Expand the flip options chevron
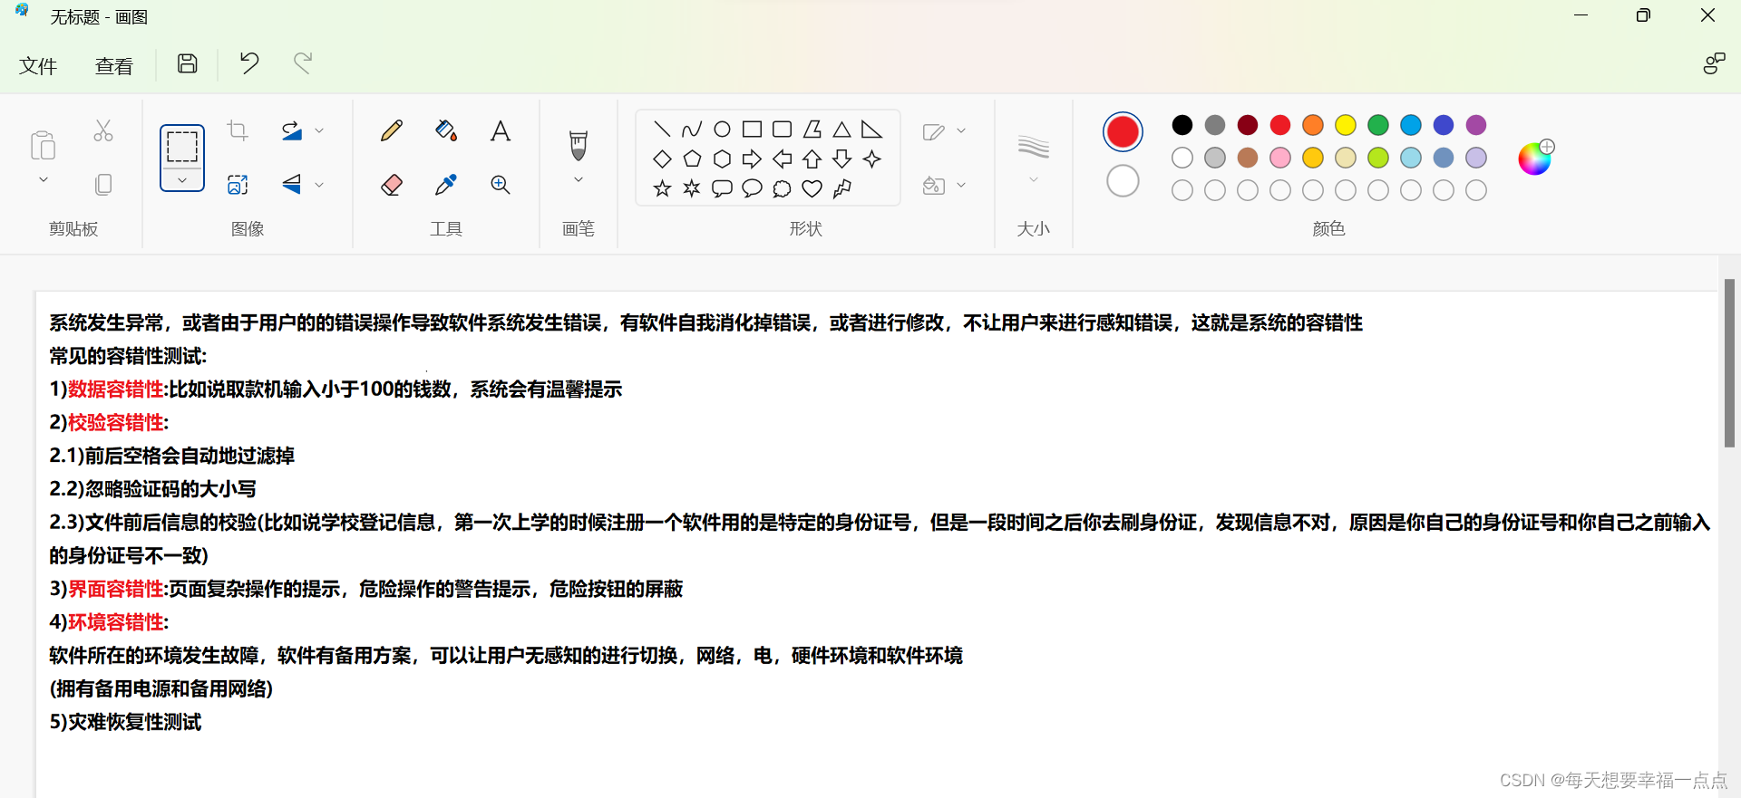The image size is (1741, 798). [319, 185]
